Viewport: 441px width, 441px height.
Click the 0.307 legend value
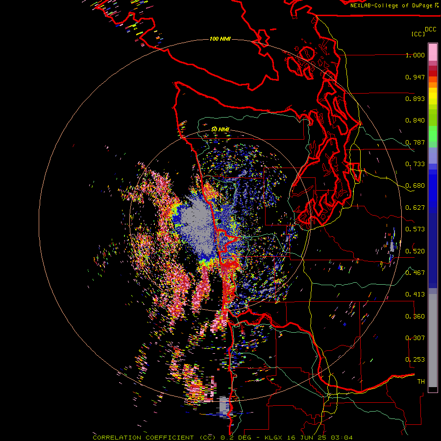[x=415, y=338]
